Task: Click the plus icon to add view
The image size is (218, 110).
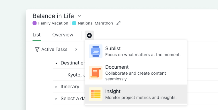Action: (89, 35)
